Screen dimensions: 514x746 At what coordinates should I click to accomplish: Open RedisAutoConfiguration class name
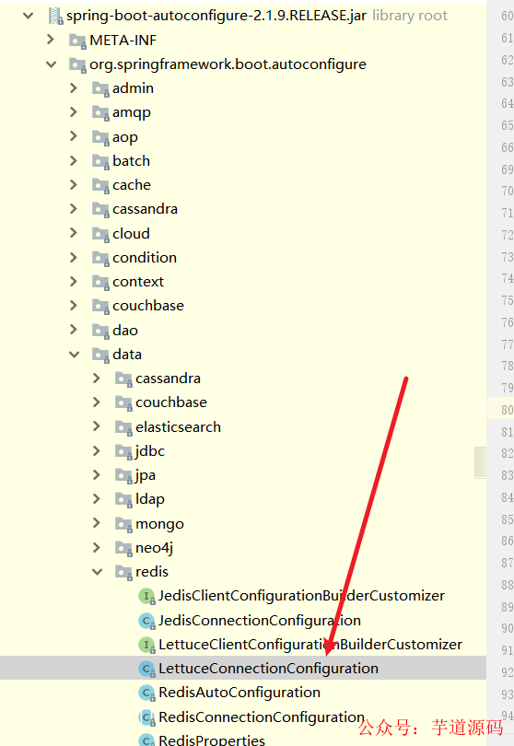point(239,693)
